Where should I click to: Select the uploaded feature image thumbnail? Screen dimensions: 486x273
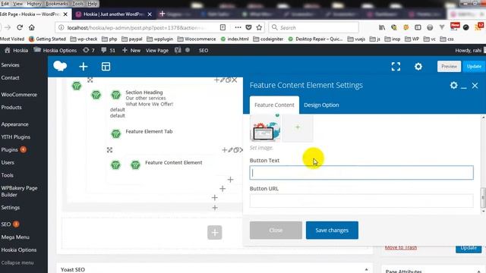pos(265,127)
